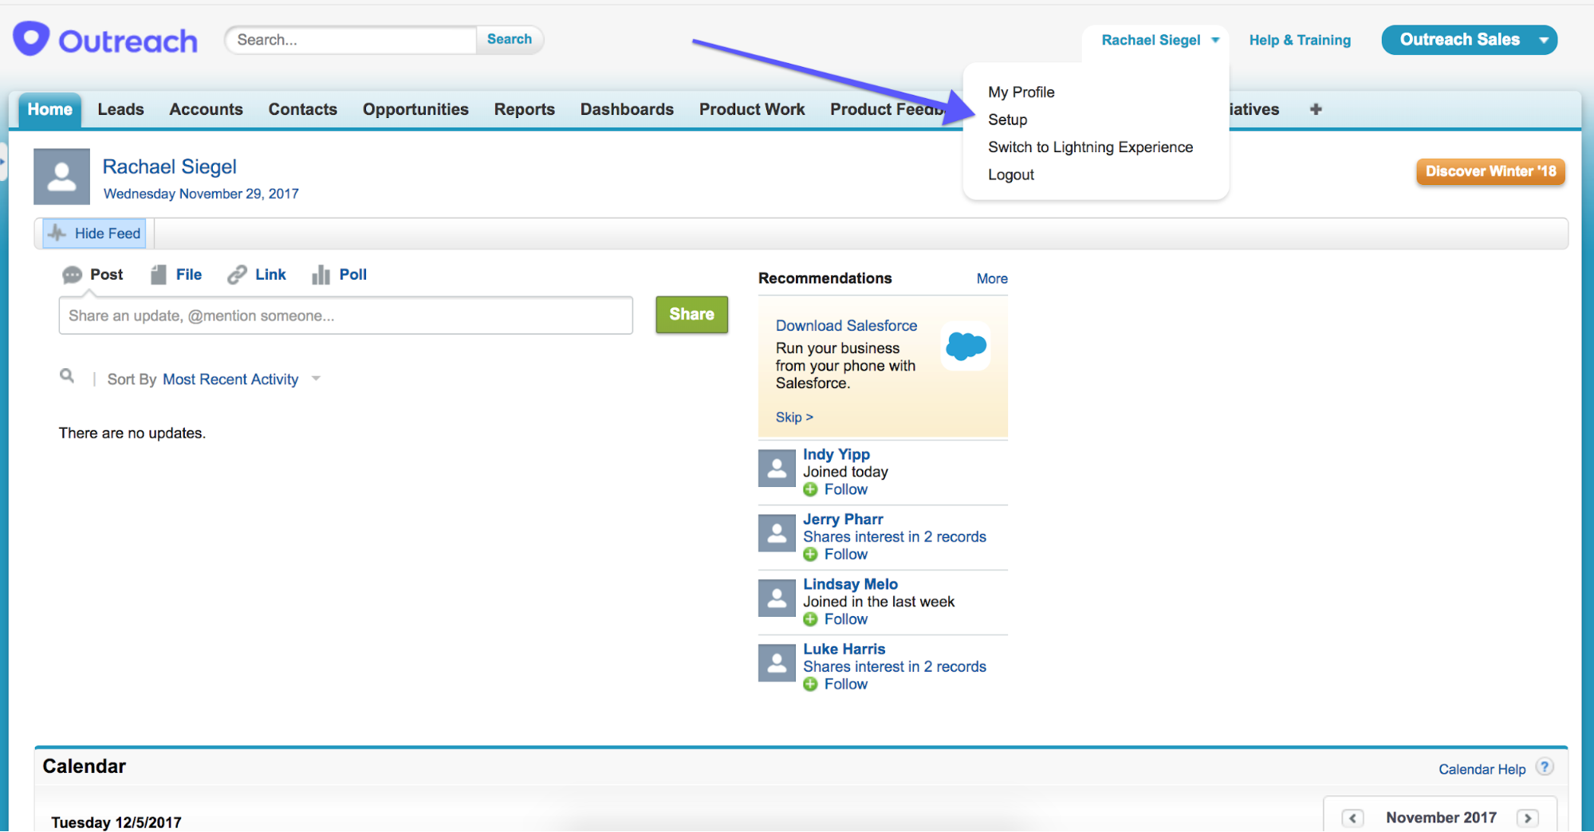1594x832 pixels.
Task: Click Rachael Siegel's profile photo
Action: pos(61,176)
